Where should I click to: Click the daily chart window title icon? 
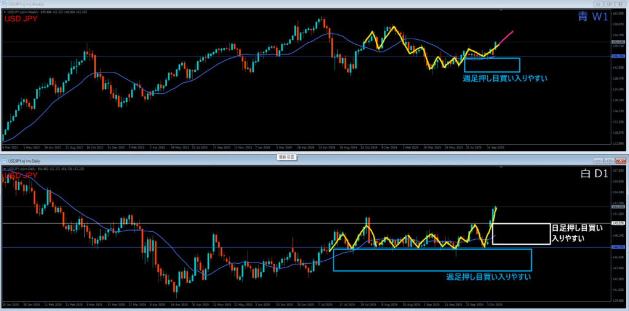click(4, 161)
